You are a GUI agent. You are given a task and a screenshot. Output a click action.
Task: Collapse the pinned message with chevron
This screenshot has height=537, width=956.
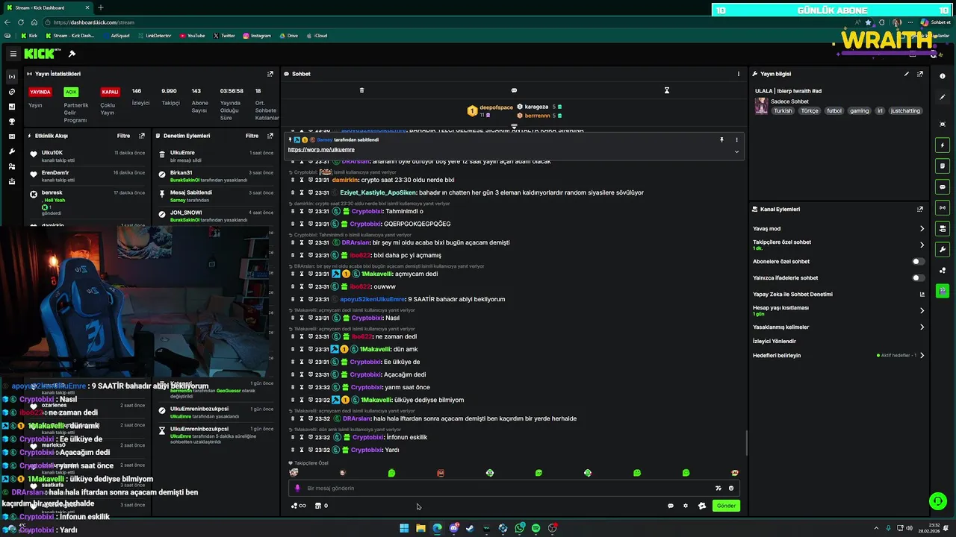coord(736,151)
